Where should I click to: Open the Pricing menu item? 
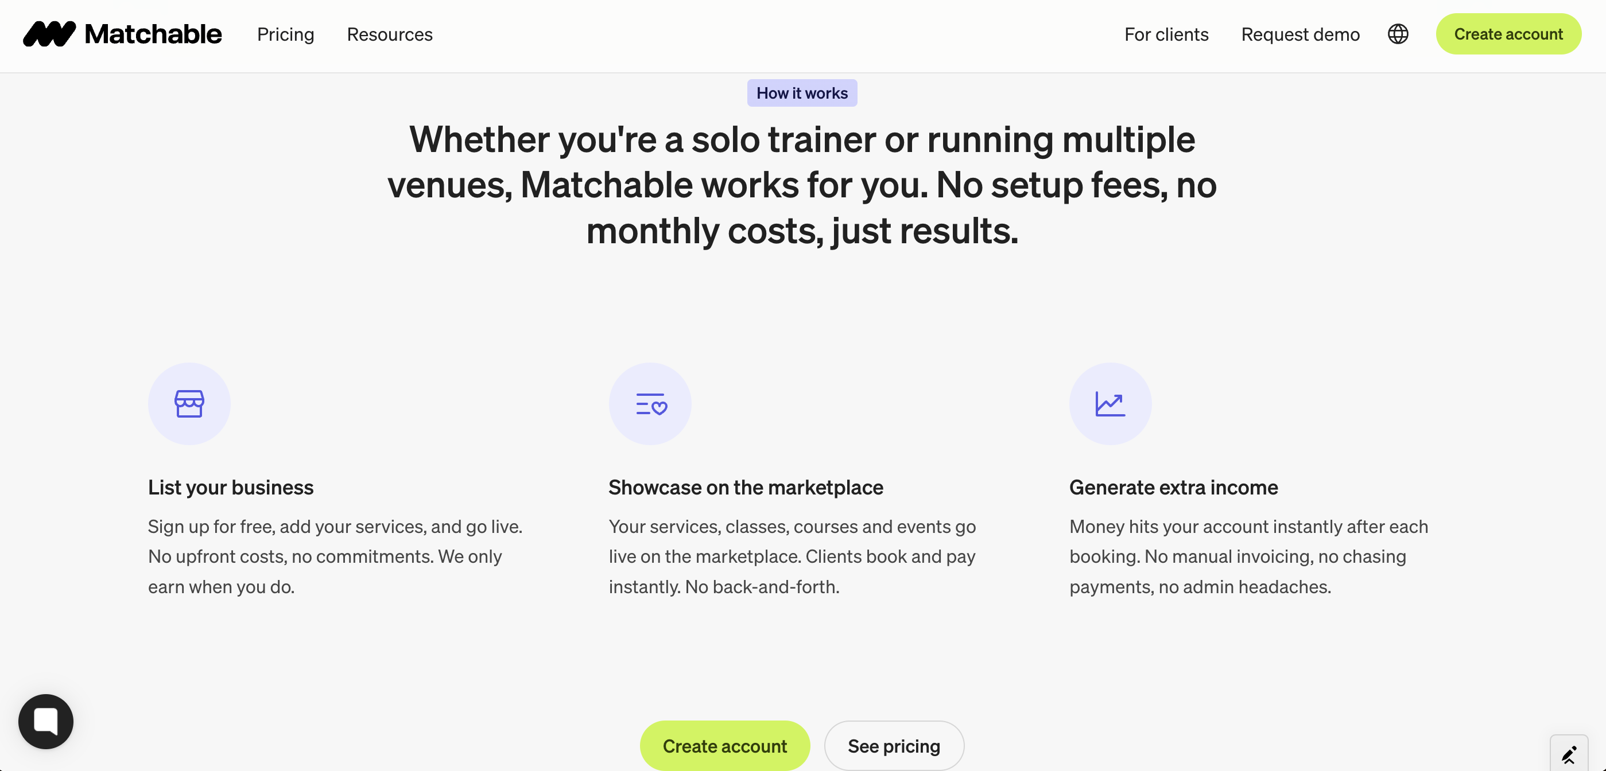285,34
